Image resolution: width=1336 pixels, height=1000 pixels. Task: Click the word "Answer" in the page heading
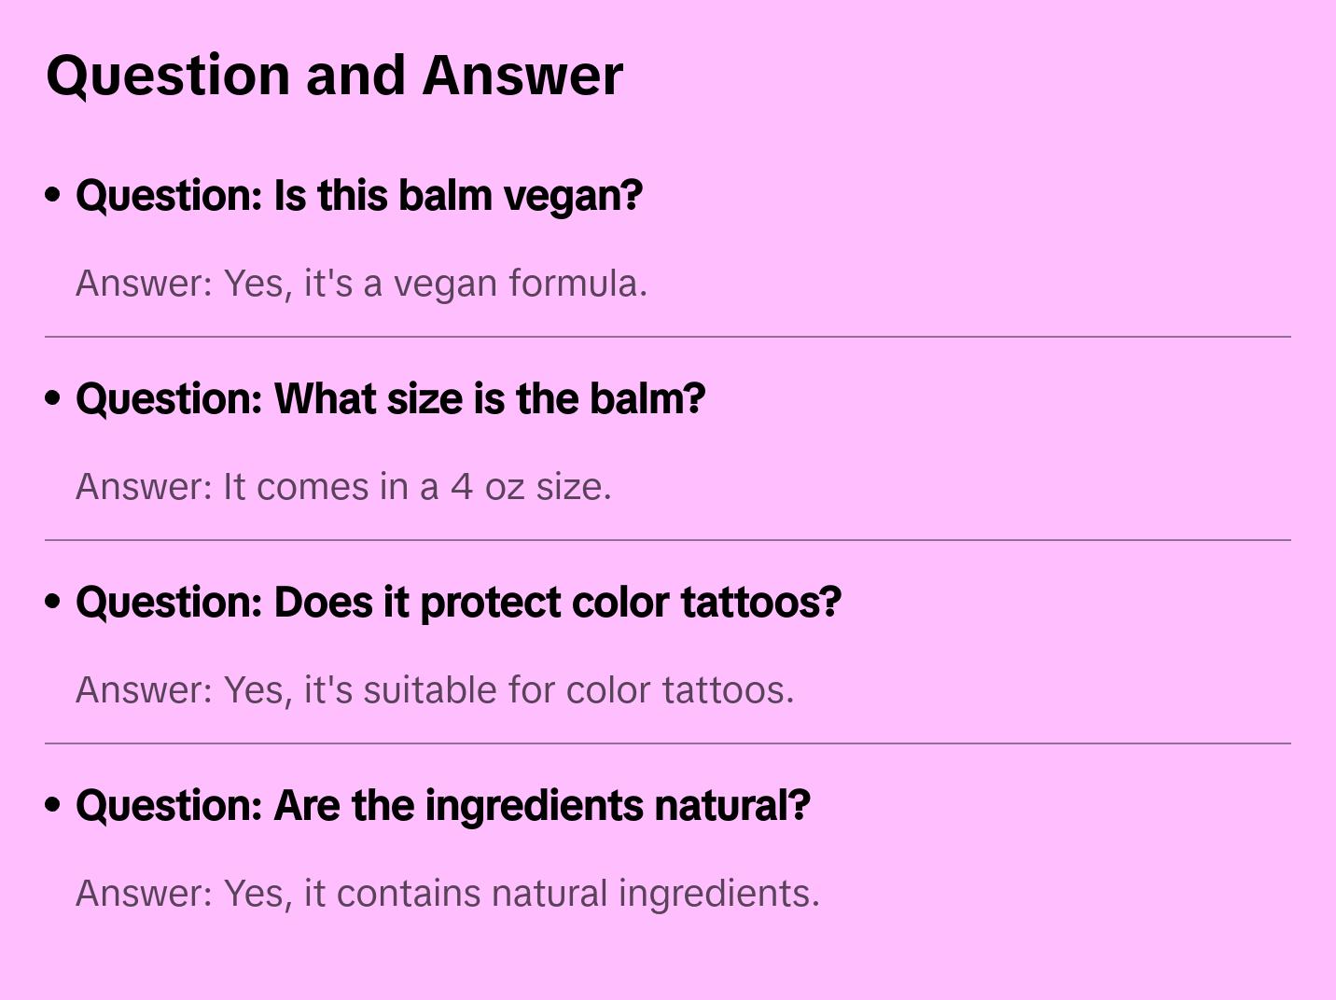(x=522, y=75)
